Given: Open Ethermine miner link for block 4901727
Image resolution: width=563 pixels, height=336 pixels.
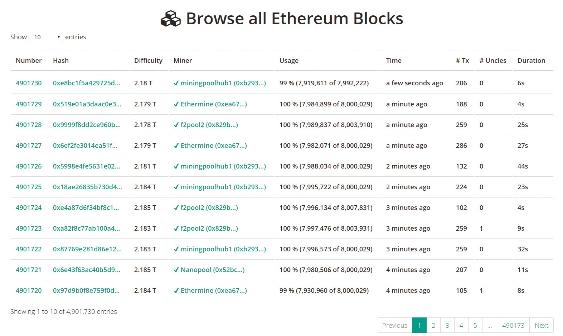Looking at the screenshot, I should [x=214, y=146].
